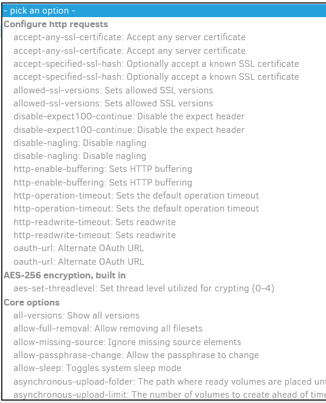326x403 pixels.
Task: Choose the aes-set-threadlevel option
Action: click(164, 288)
